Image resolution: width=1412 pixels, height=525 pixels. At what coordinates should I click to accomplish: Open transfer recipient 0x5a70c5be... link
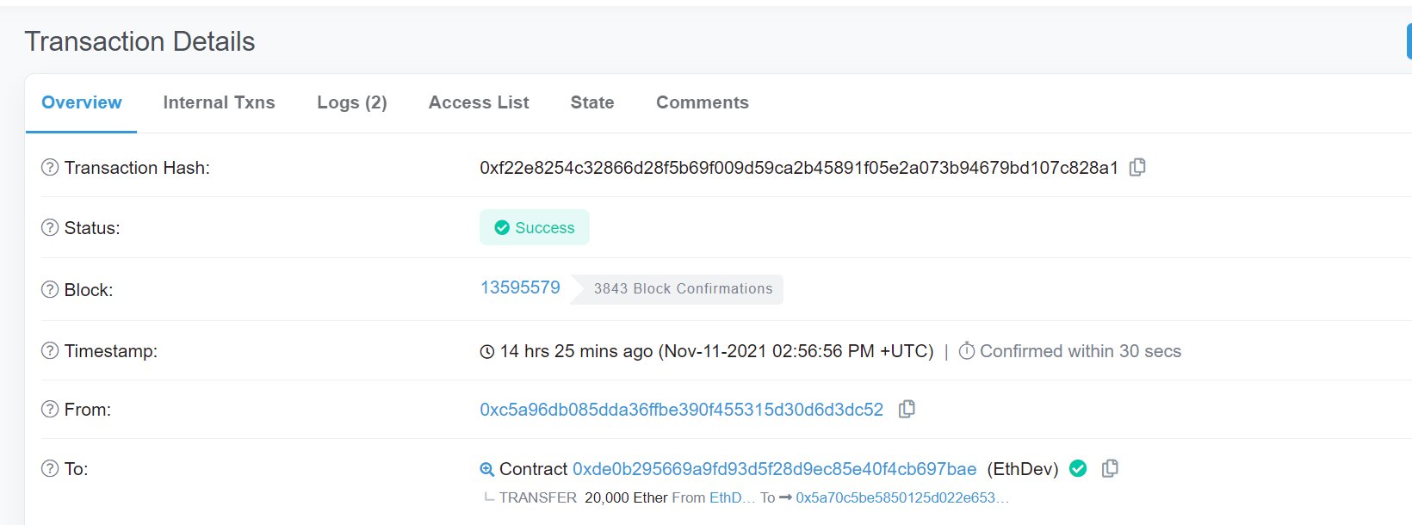(901, 497)
